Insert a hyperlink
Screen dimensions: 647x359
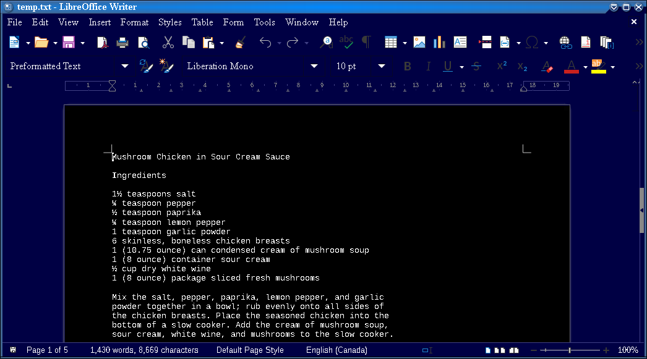coord(565,42)
